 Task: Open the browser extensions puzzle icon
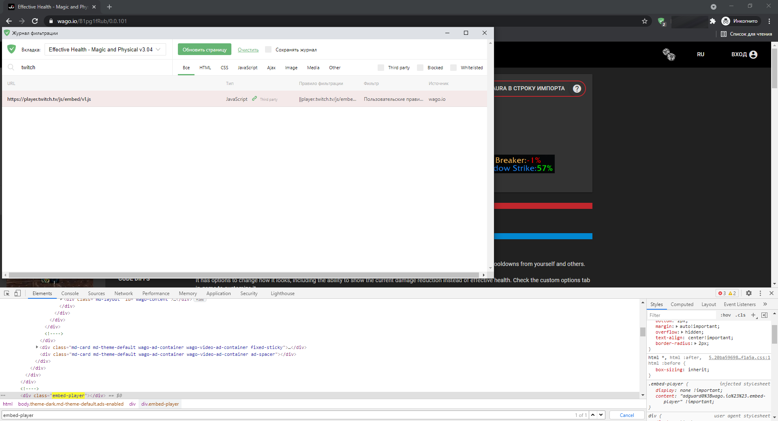[713, 21]
